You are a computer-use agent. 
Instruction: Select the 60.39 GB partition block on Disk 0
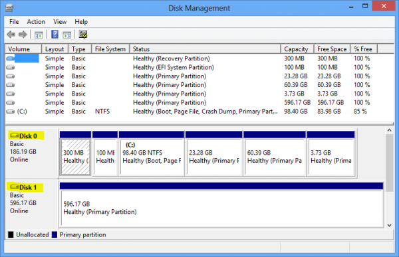coord(275,153)
